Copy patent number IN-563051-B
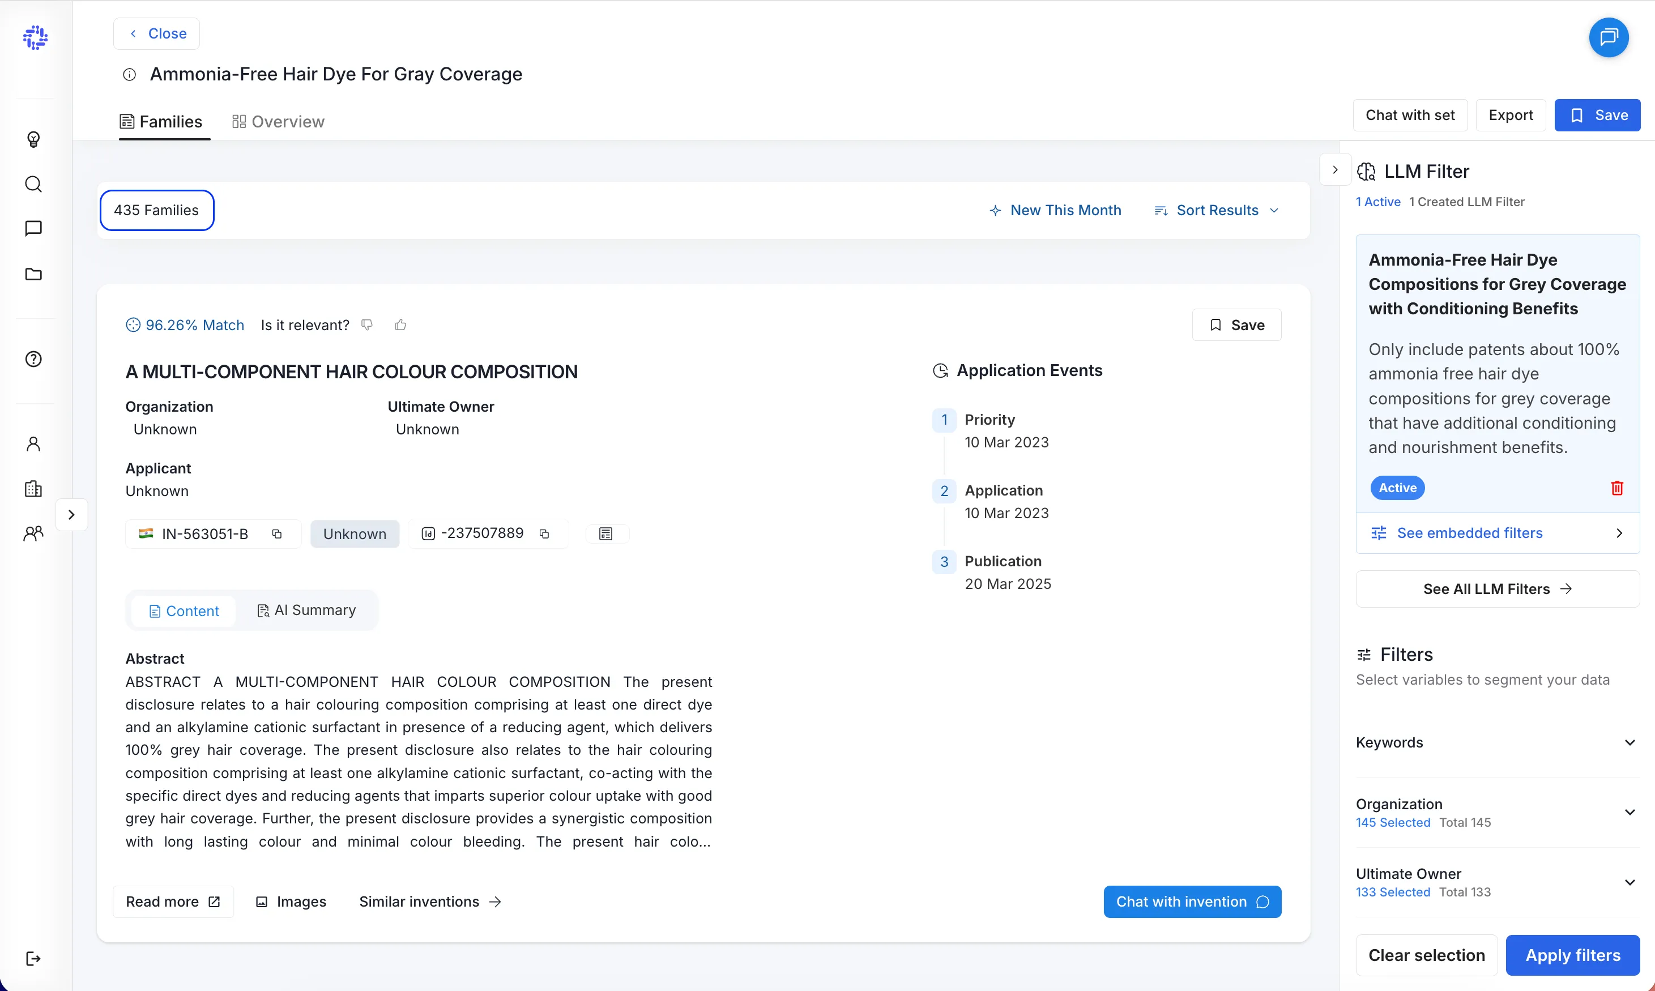The height and width of the screenshot is (991, 1655). [277, 534]
